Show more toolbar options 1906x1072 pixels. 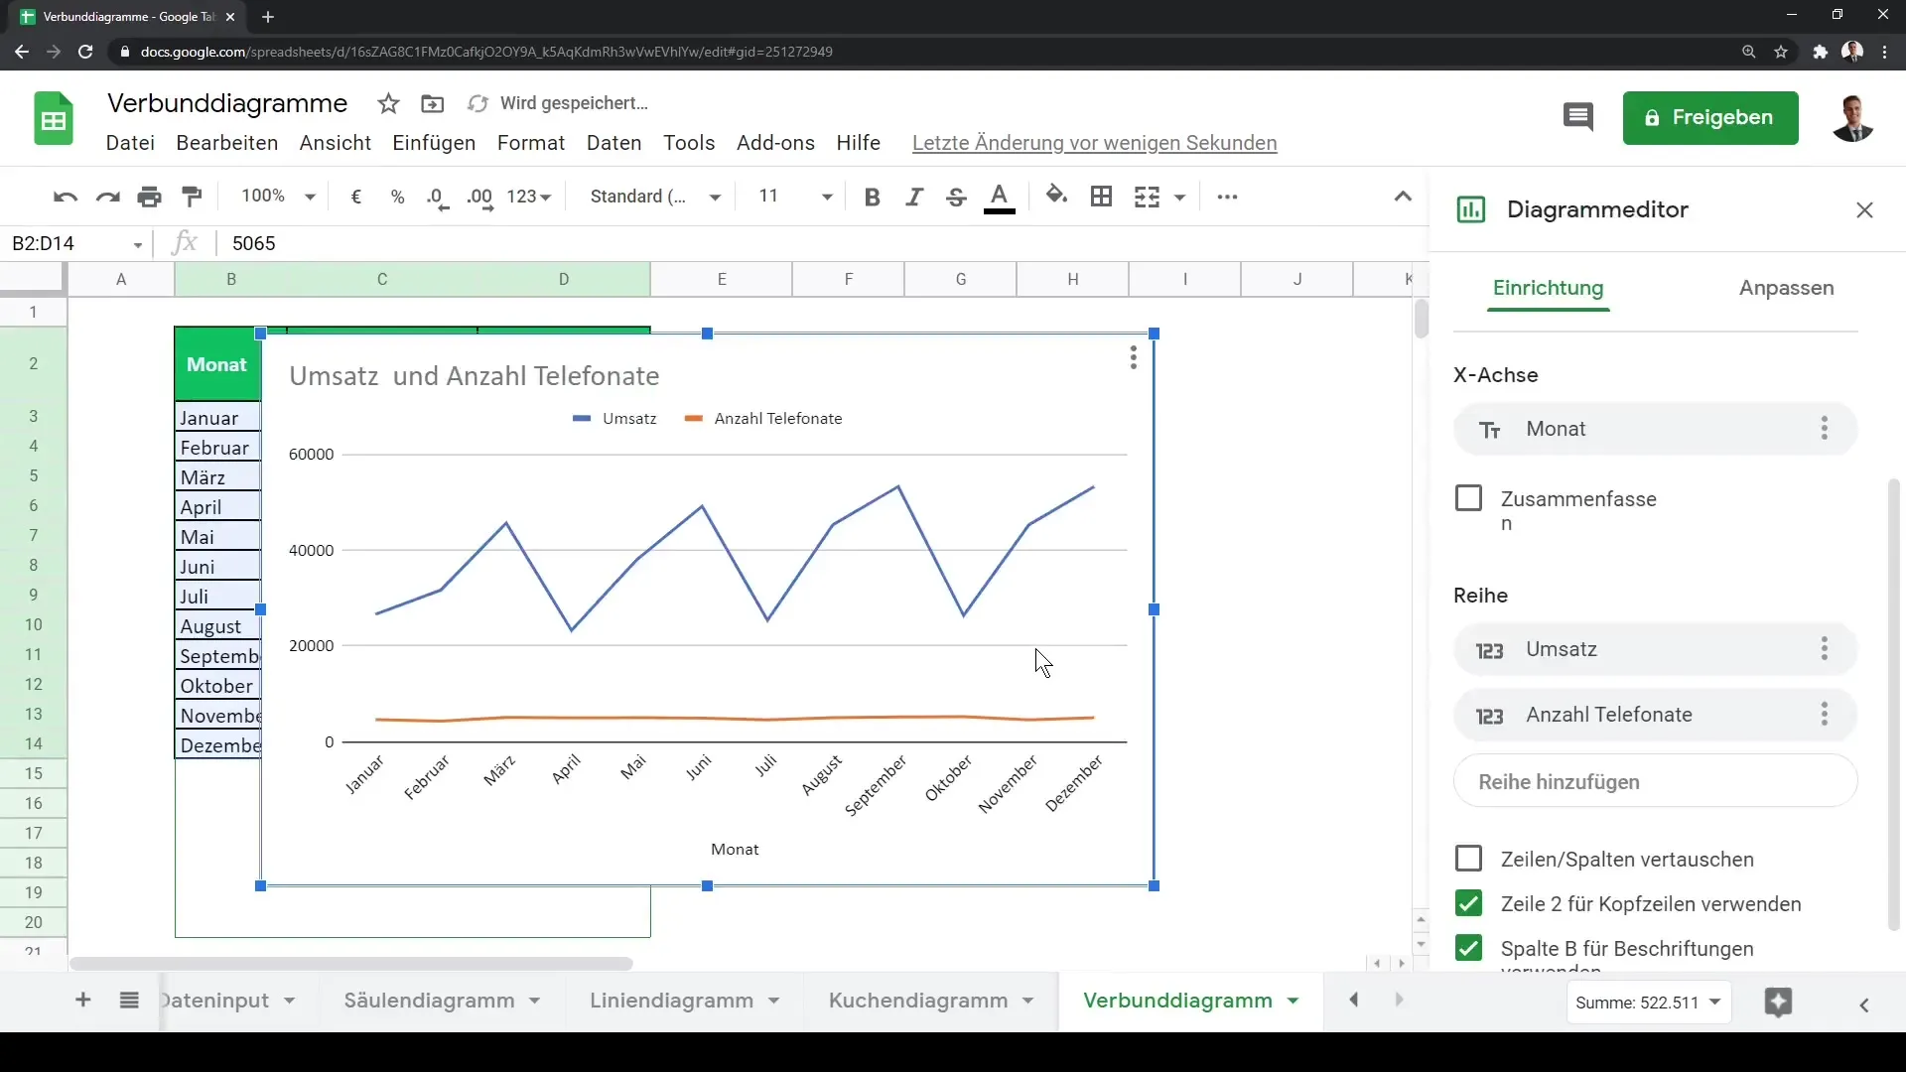coord(1227,197)
